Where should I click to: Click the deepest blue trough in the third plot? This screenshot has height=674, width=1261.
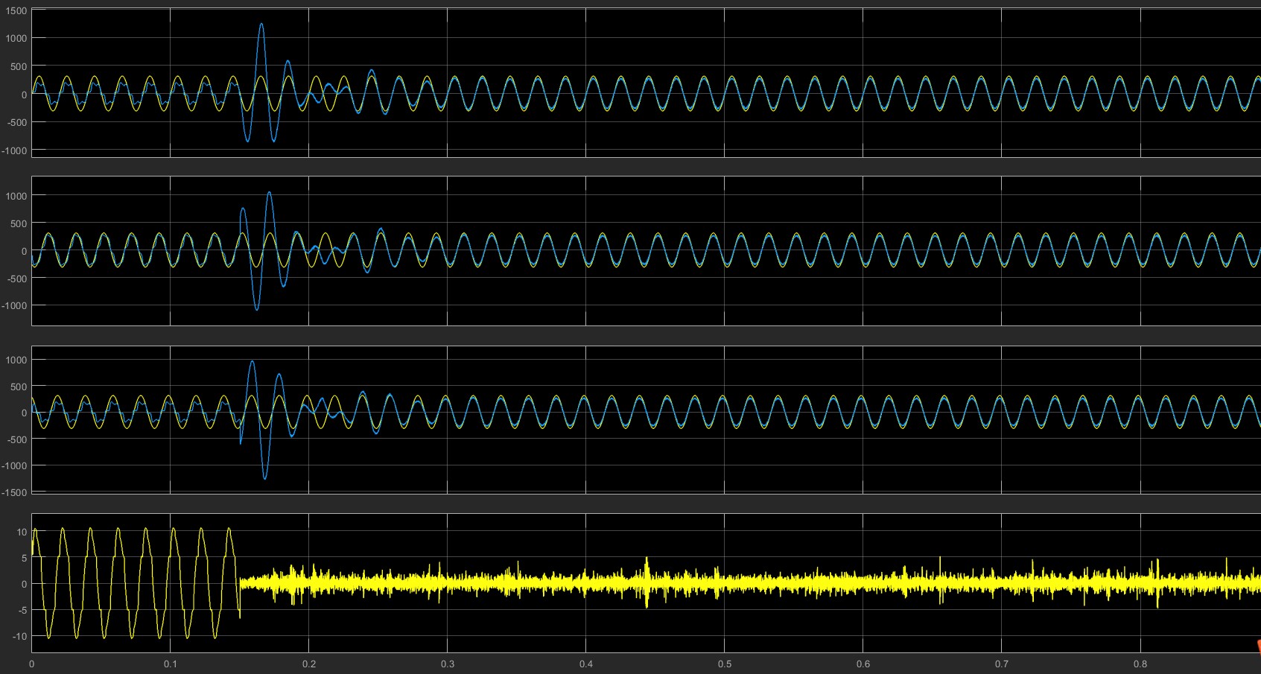(x=264, y=477)
